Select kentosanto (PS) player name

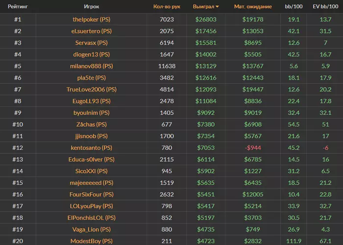[91, 148]
